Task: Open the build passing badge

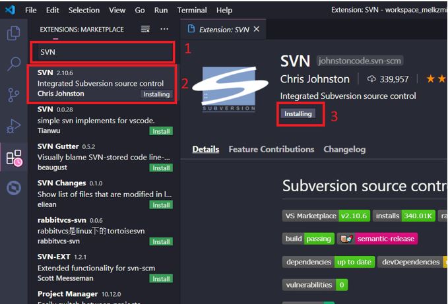Action: pyautogui.click(x=308, y=239)
